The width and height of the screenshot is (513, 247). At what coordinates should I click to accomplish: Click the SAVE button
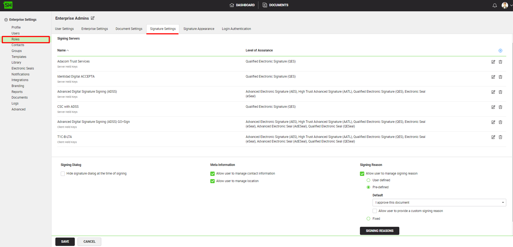tap(65, 242)
